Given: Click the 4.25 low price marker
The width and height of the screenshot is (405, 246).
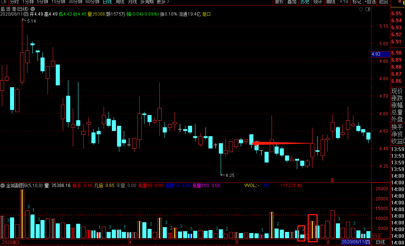Looking at the screenshot, I should [230, 176].
